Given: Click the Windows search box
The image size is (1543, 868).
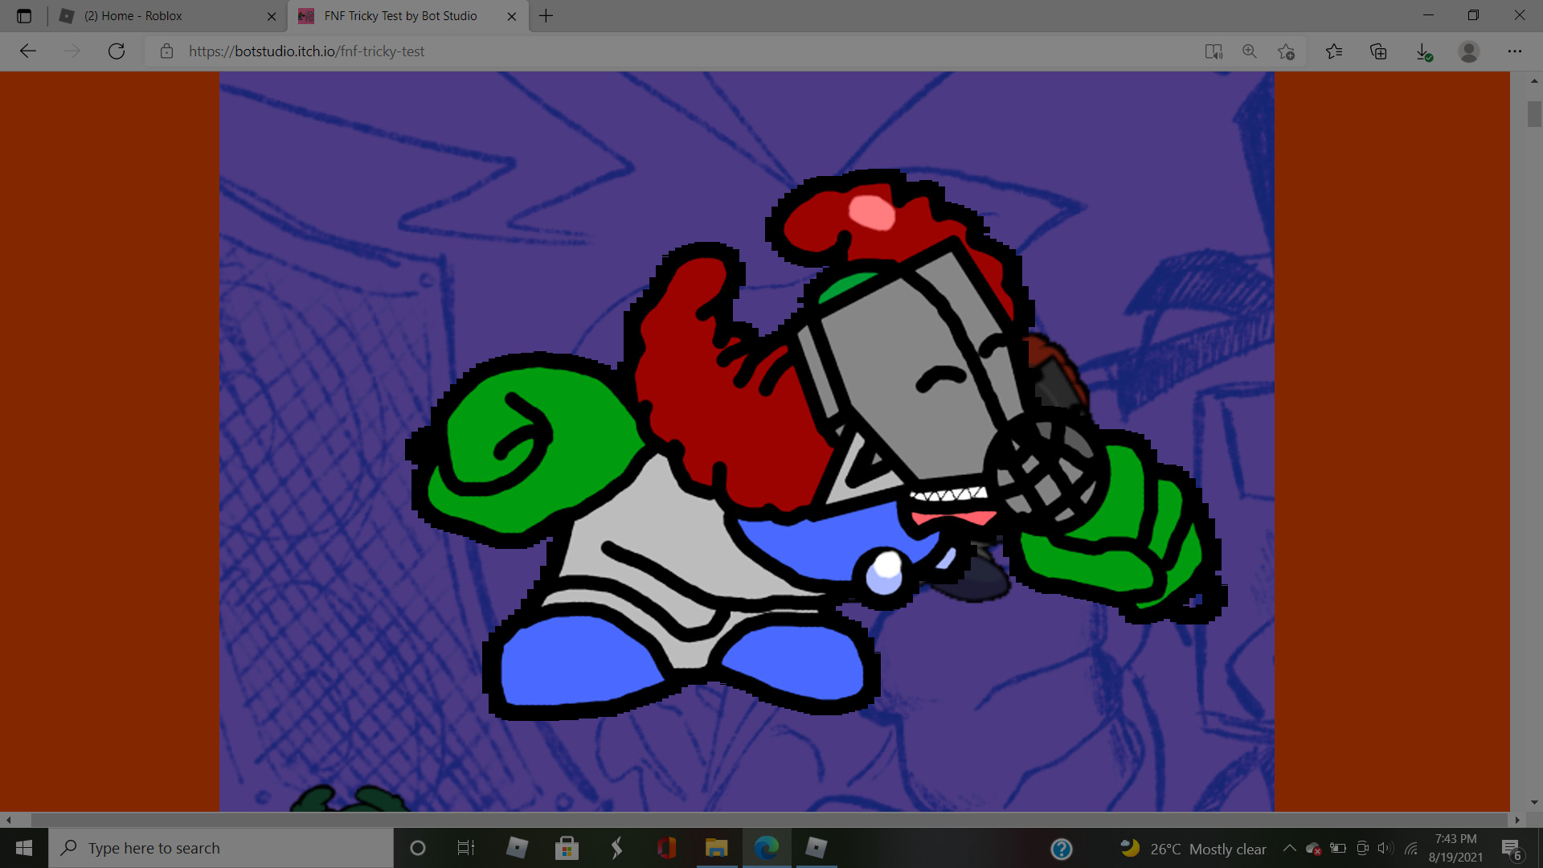Looking at the screenshot, I should (x=221, y=849).
